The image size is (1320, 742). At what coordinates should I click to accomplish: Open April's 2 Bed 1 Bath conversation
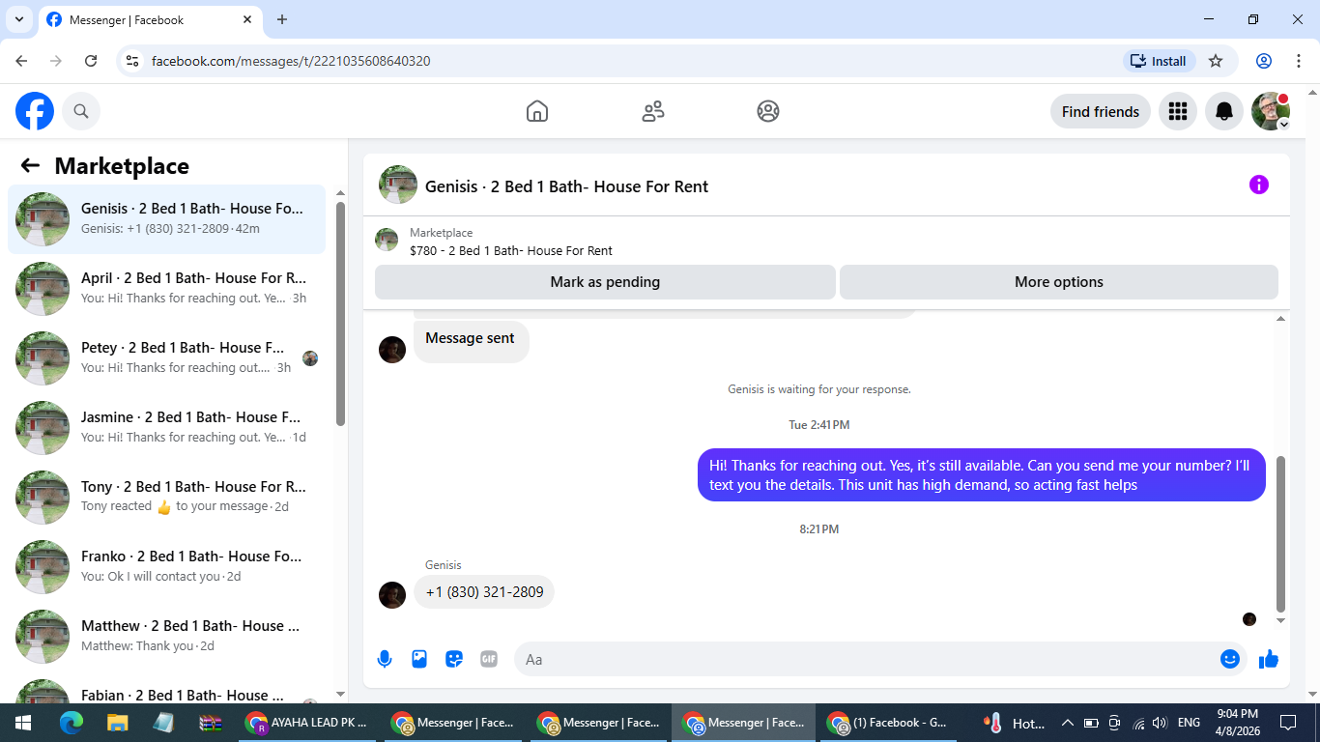point(167,289)
